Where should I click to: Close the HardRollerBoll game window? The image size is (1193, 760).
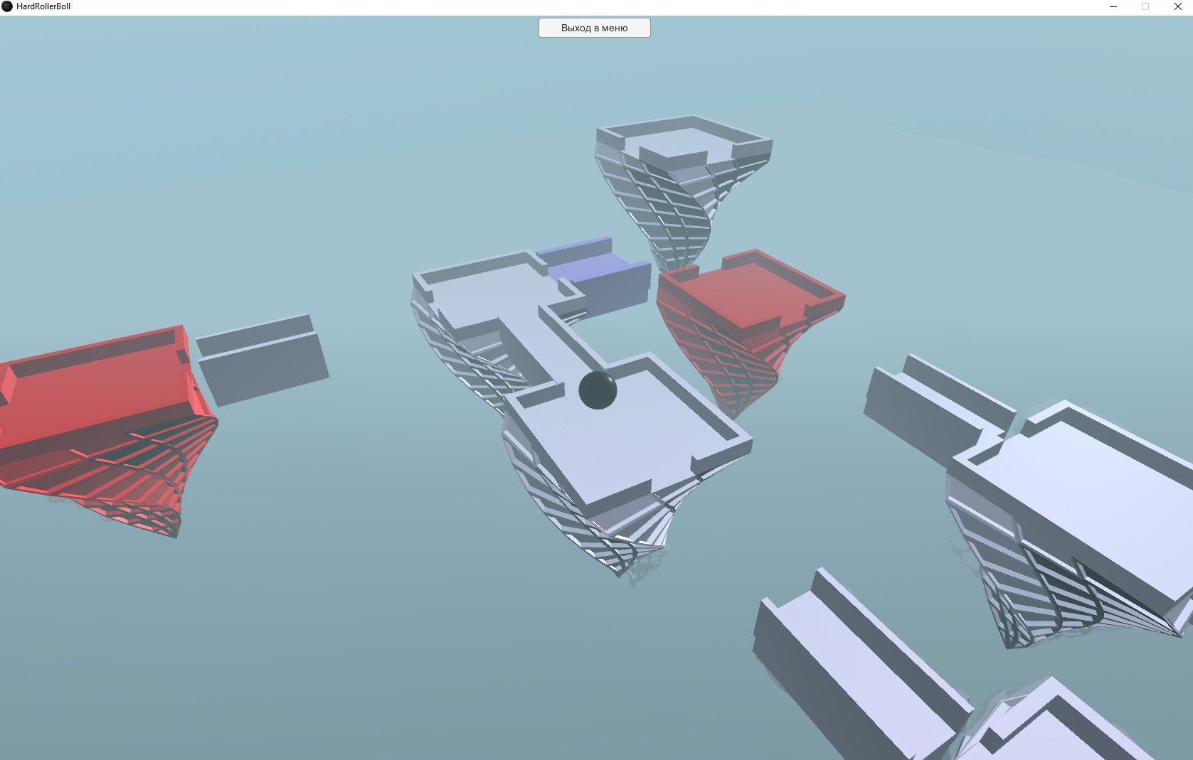pos(1177,6)
